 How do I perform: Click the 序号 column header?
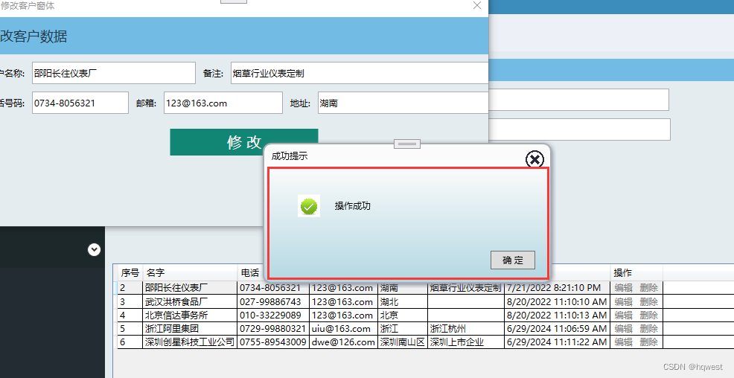click(130, 273)
